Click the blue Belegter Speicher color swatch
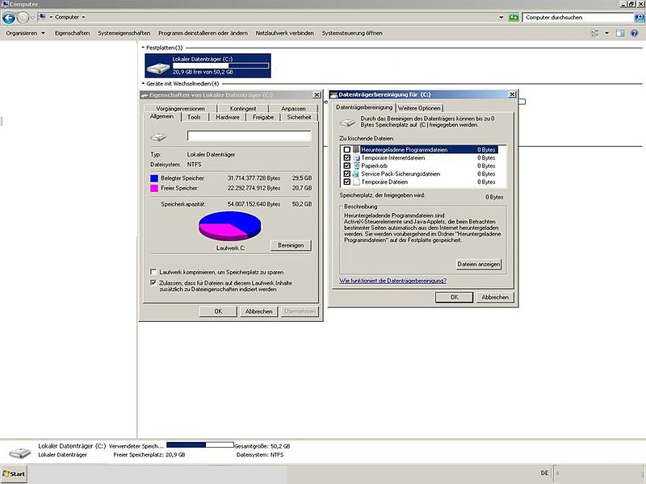Image resolution: width=646 pixels, height=484 pixels. [x=155, y=177]
